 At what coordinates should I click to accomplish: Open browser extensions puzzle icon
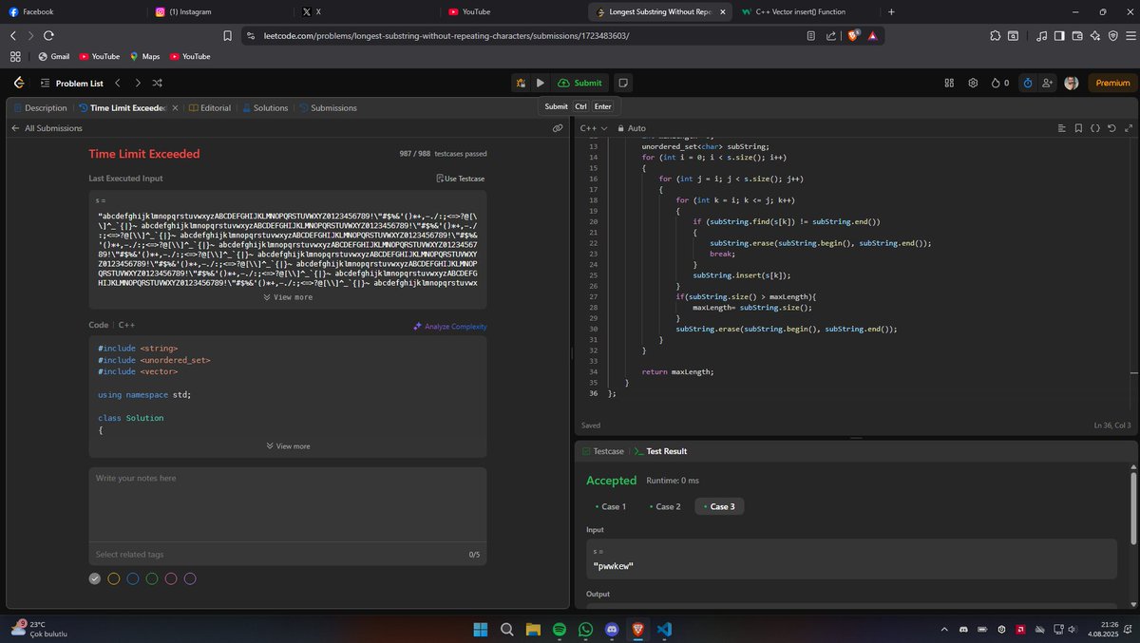(995, 35)
